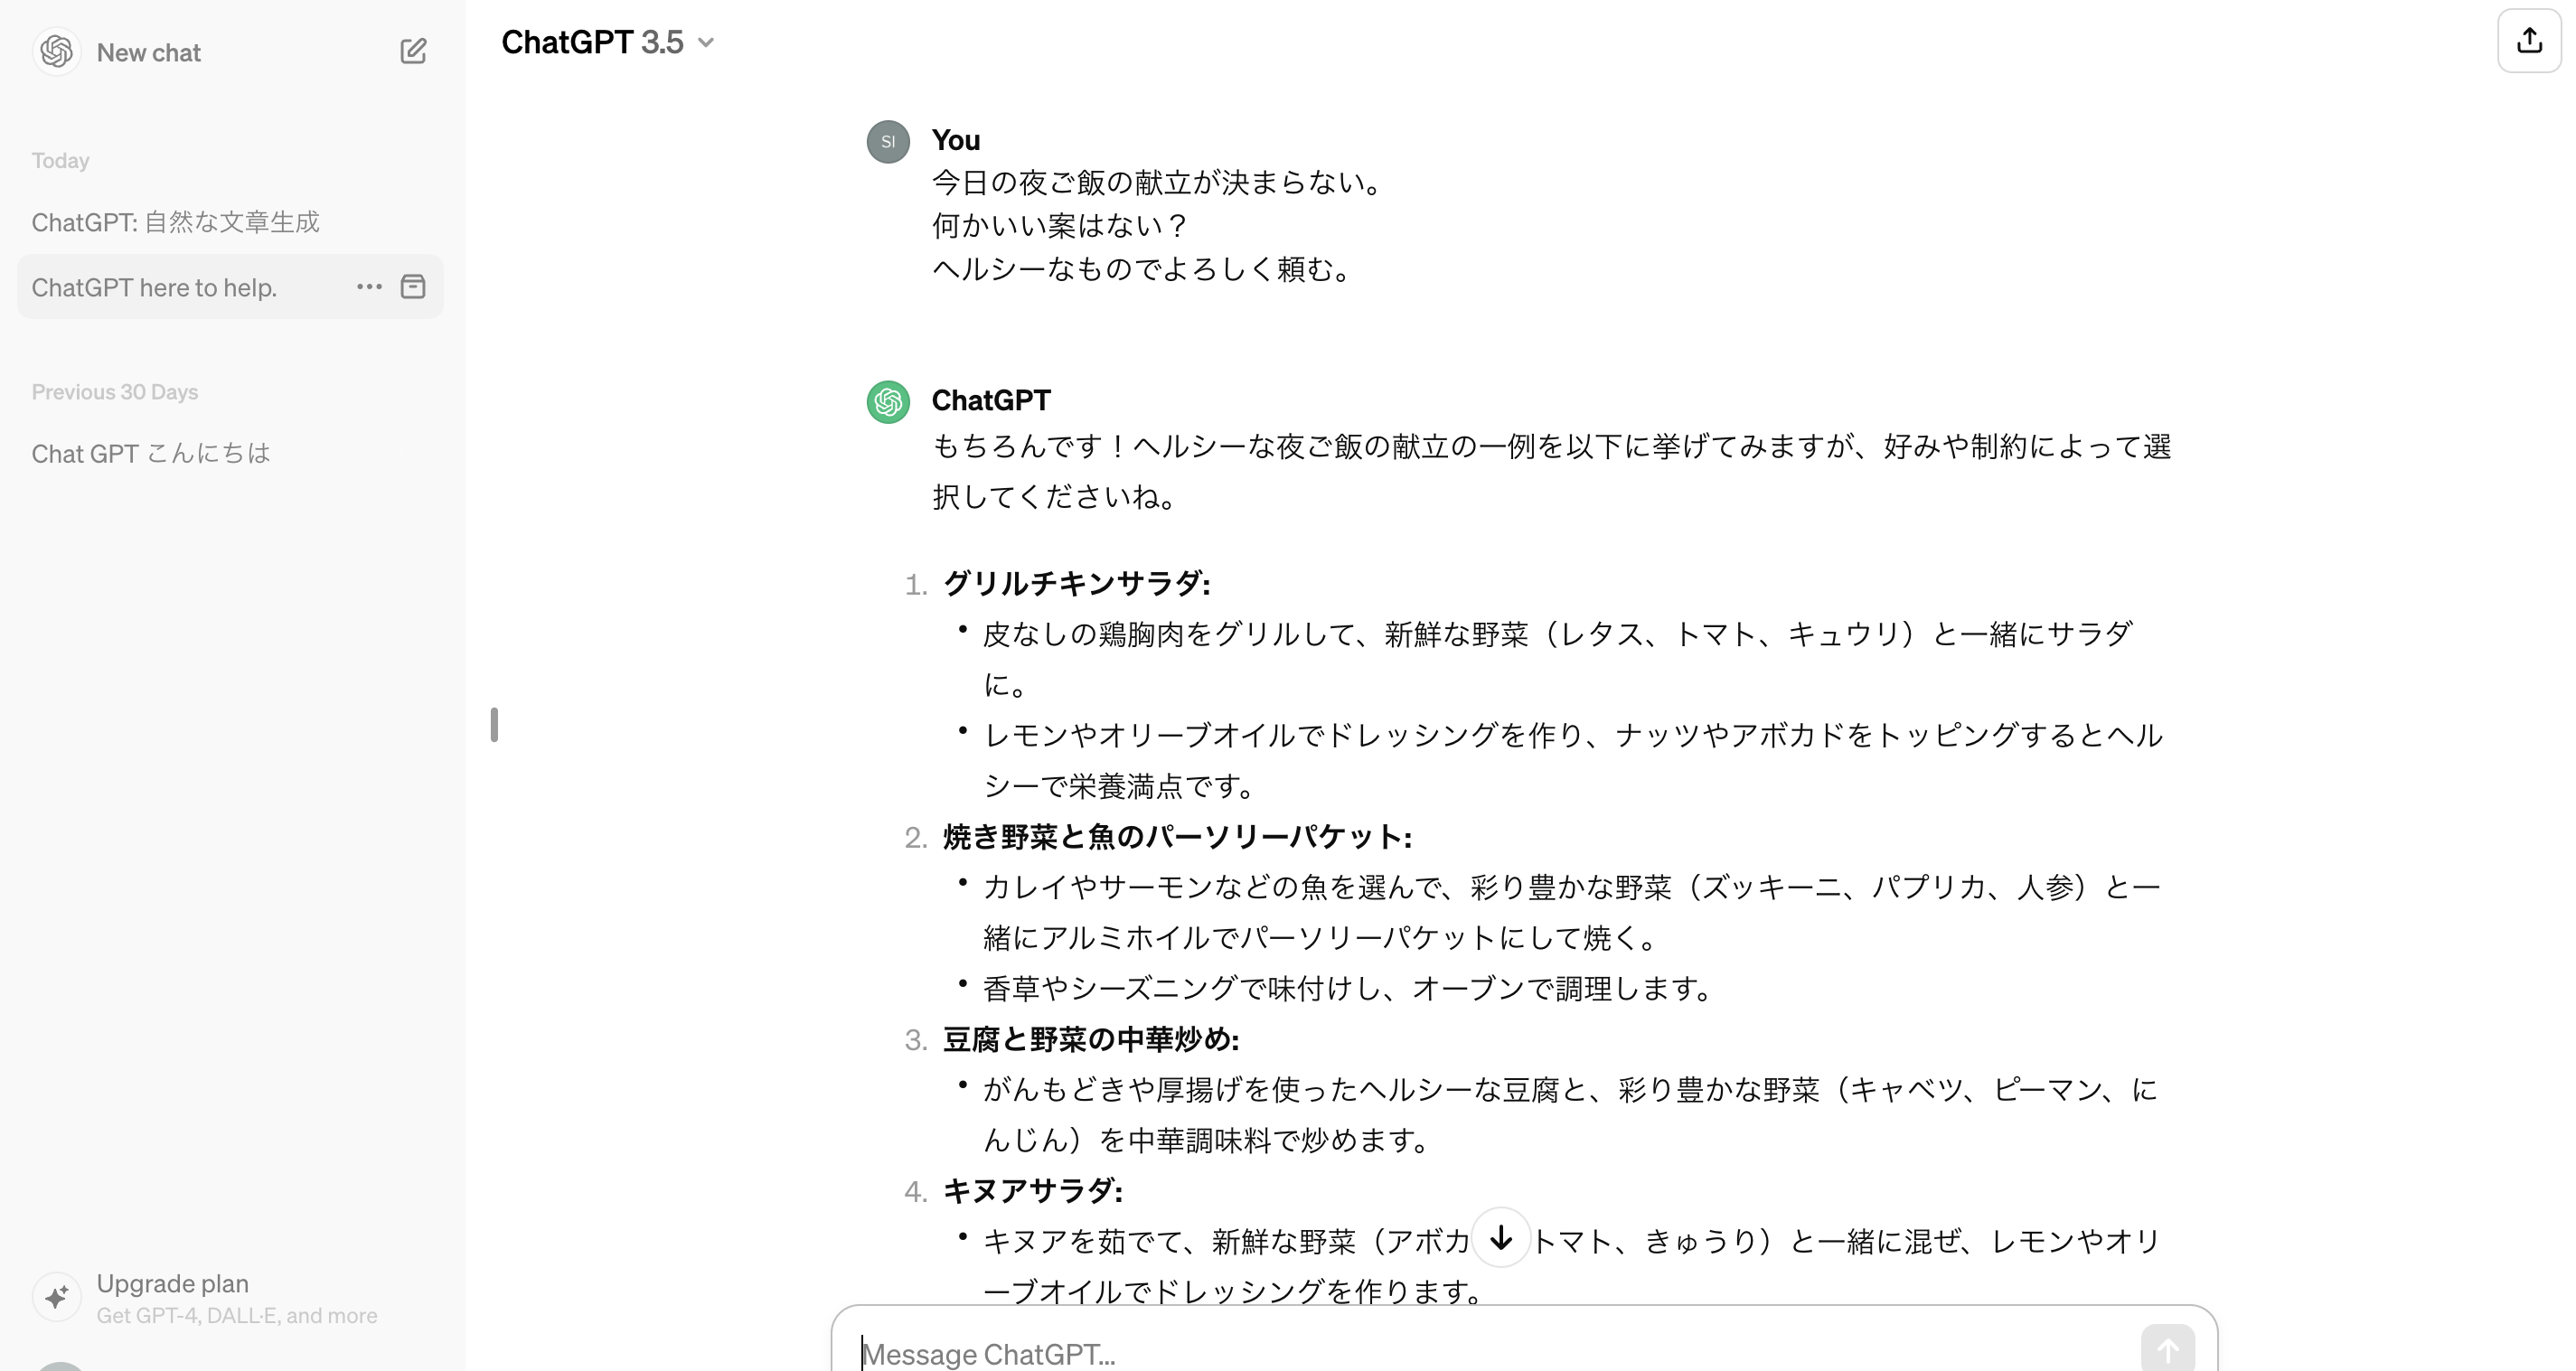
Task: Select the chat ChatGPT: 自然な文章生成
Action: point(175,222)
